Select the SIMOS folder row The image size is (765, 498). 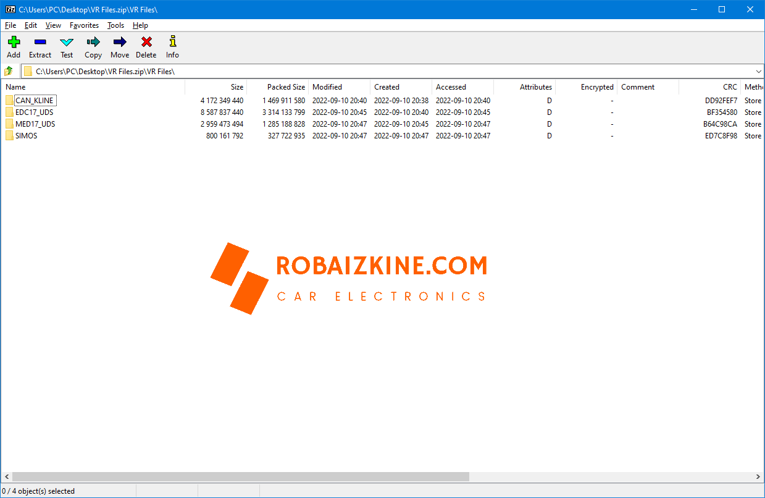tap(27, 136)
